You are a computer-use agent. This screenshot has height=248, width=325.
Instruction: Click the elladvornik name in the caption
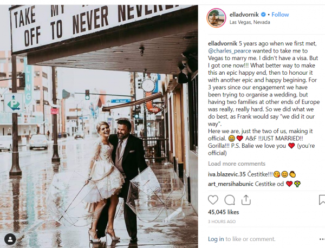coord(223,43)
